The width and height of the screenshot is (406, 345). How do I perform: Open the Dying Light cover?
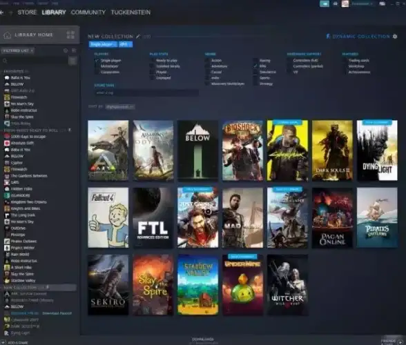tap(377, 150)
